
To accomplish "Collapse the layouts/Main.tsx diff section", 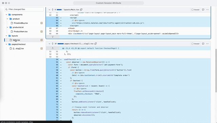I will [x=50, y=10].
